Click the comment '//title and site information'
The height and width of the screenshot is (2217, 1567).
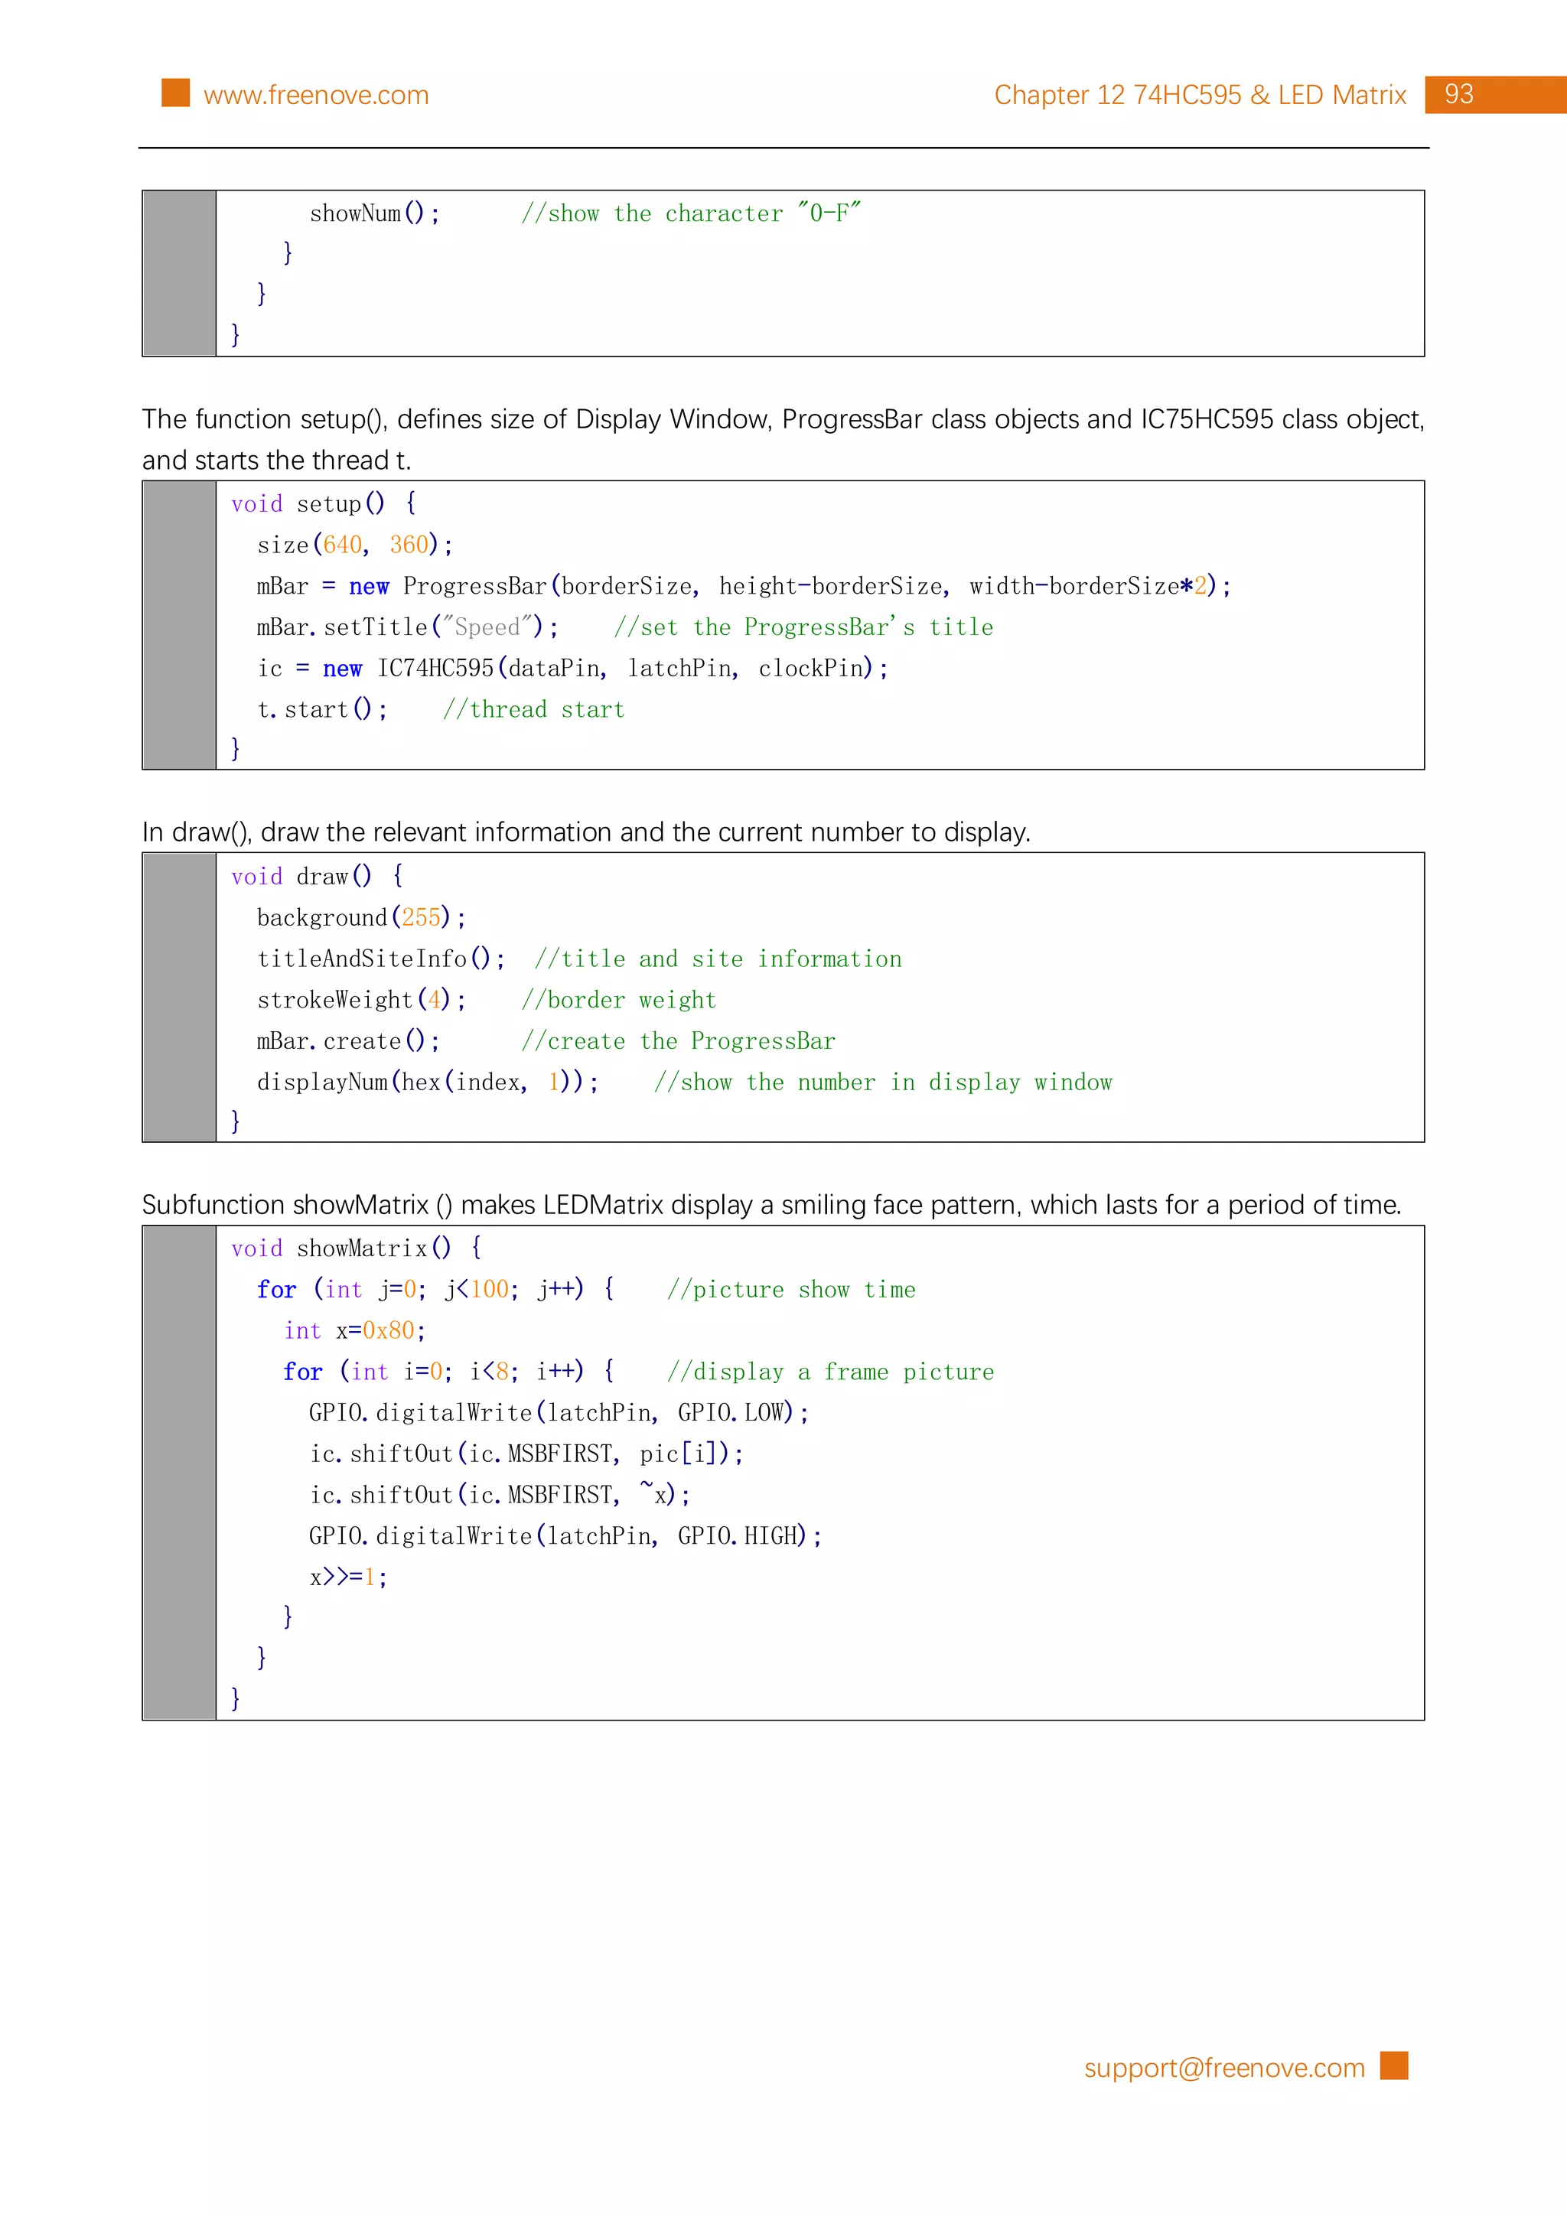(718, 959)
